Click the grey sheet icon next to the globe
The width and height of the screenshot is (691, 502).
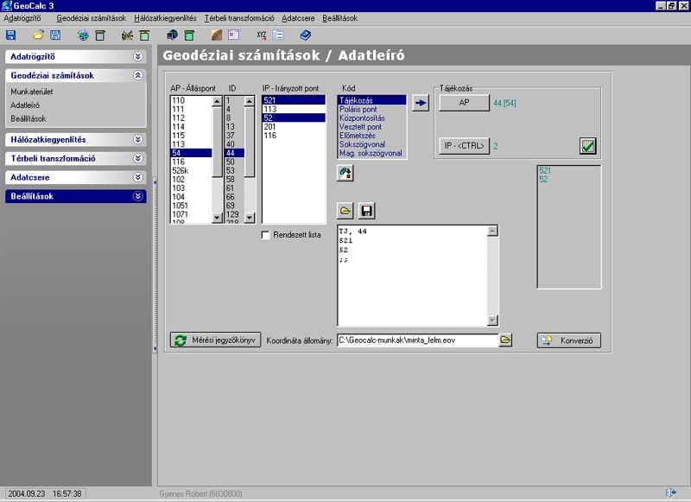pyautogui.click(x=100, y=35)
